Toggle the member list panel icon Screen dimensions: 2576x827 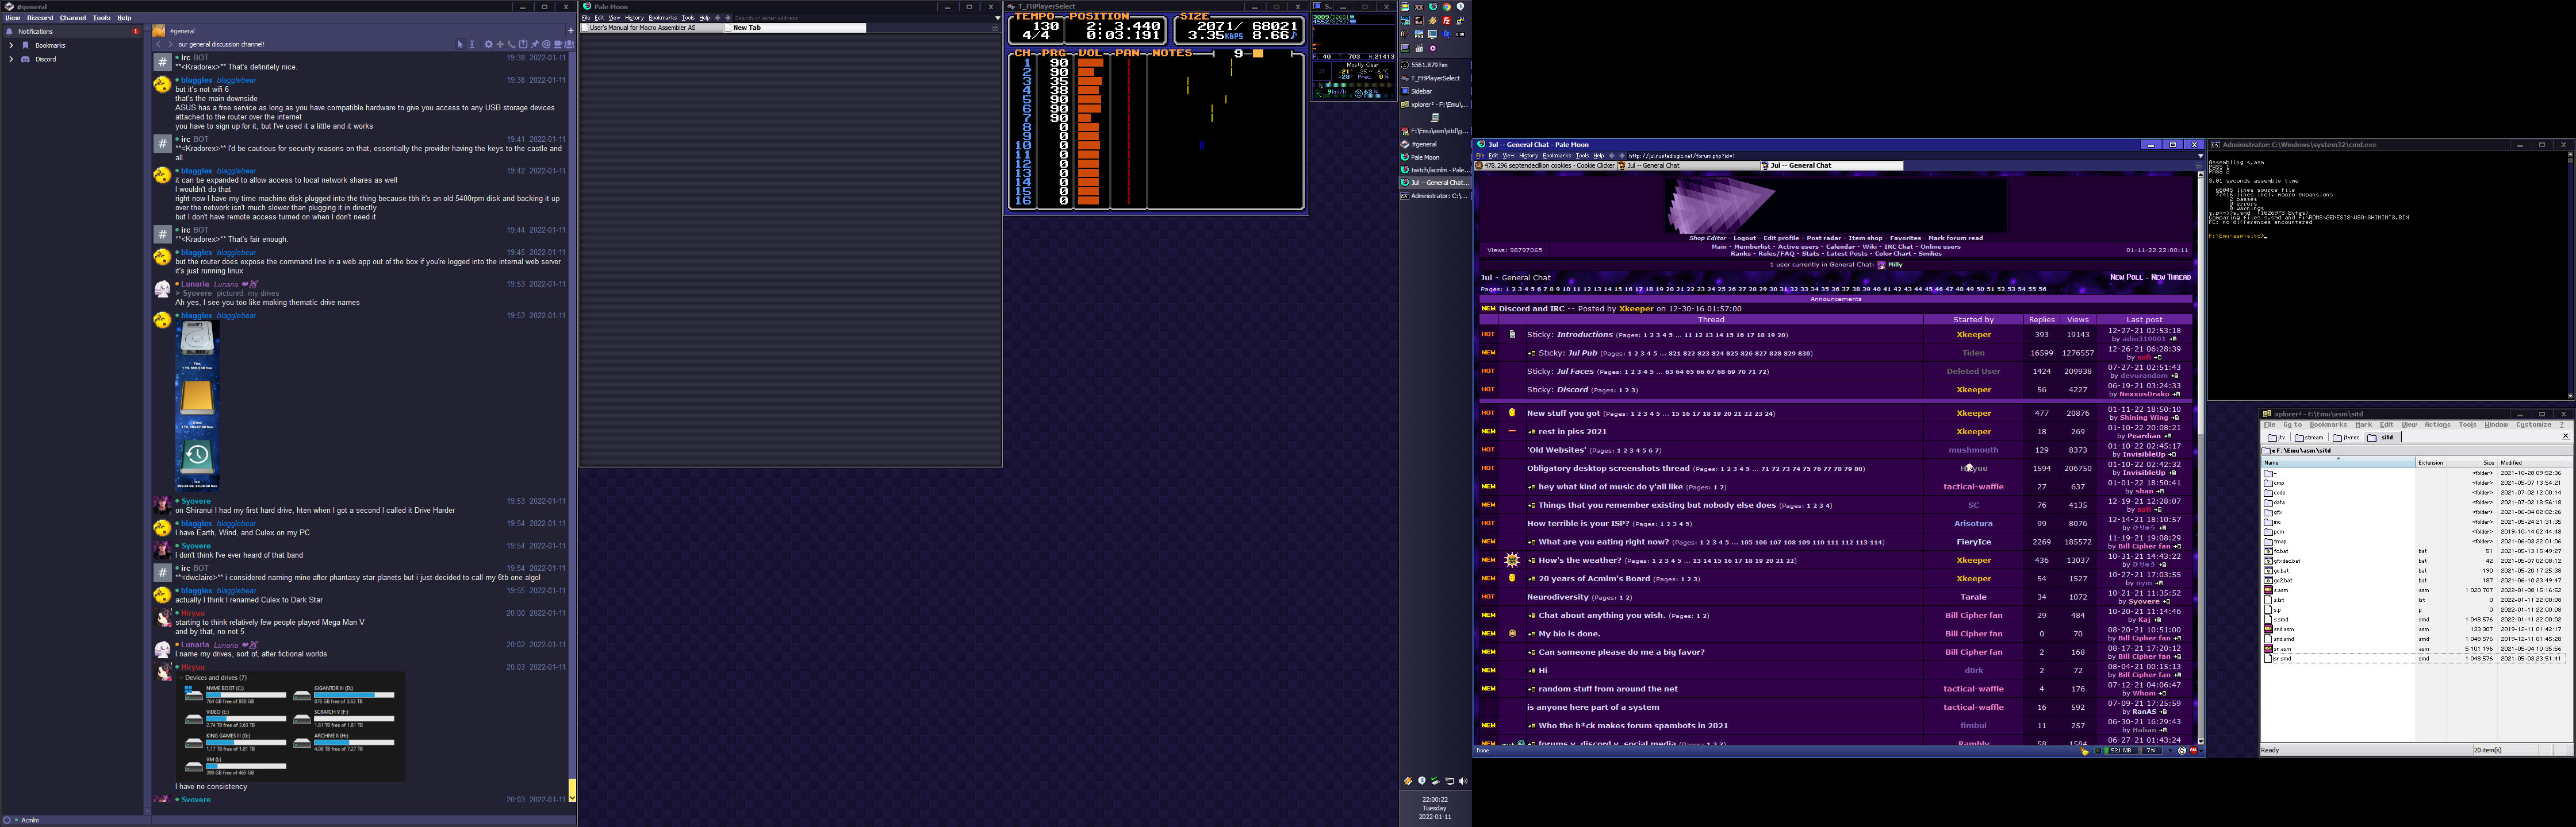(569, 45)
